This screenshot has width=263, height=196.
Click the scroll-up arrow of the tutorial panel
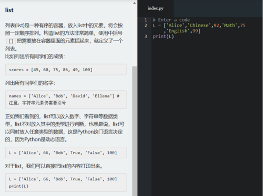pos(135,3)
